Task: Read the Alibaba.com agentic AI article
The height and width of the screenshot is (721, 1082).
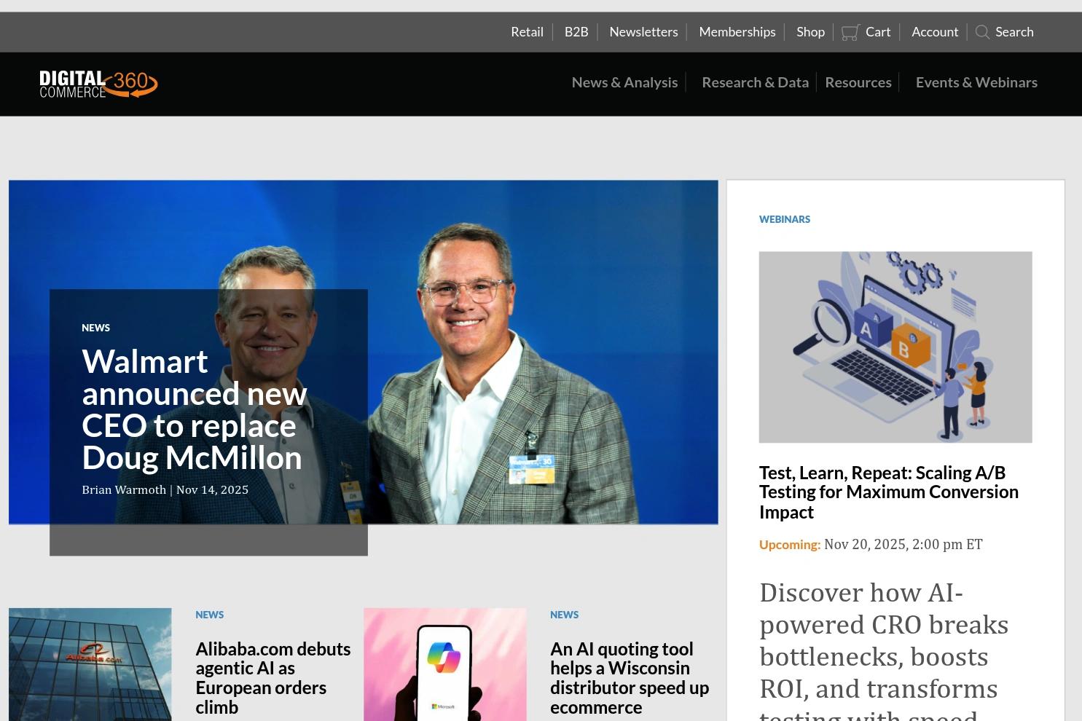Action: pyautogui.click(x=273, y=677)
